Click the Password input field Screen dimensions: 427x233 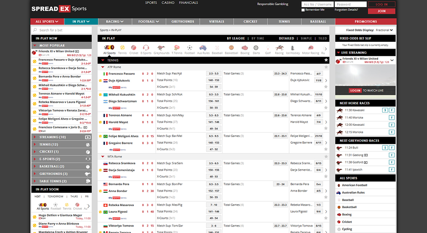click(x=350, y=4)
